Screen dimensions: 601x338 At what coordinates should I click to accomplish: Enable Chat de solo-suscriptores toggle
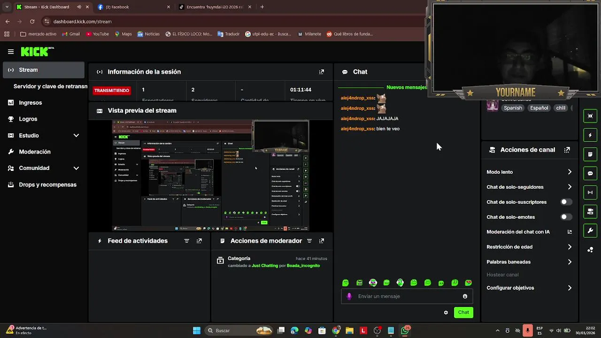click(x=566, y=202)
